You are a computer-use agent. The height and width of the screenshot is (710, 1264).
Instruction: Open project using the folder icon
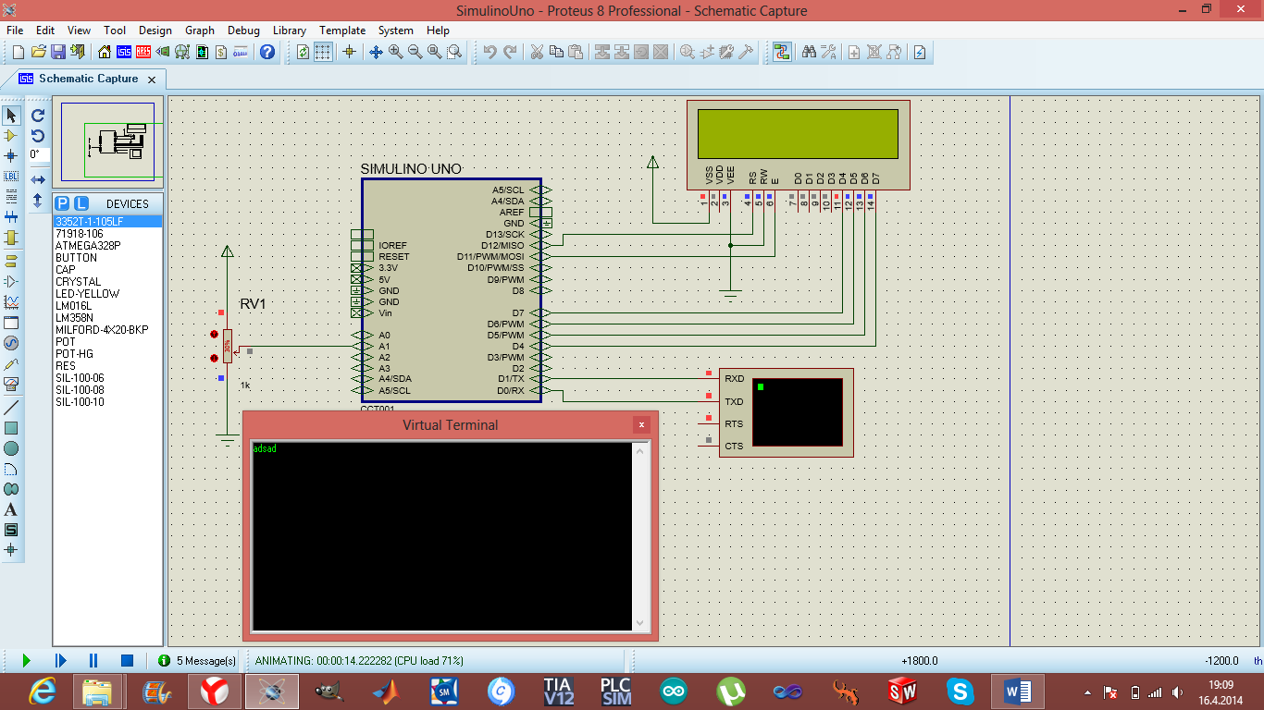point(39,52)
